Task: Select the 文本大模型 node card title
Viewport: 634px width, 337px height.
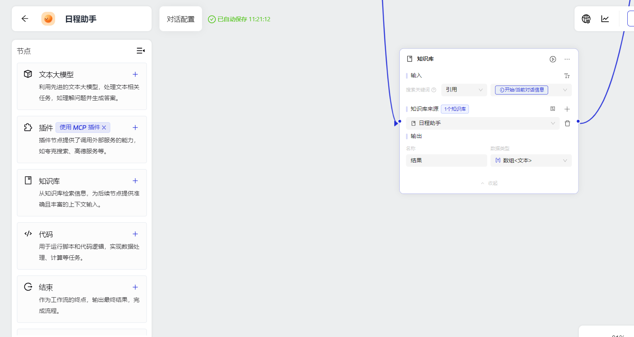Action: 56,74
